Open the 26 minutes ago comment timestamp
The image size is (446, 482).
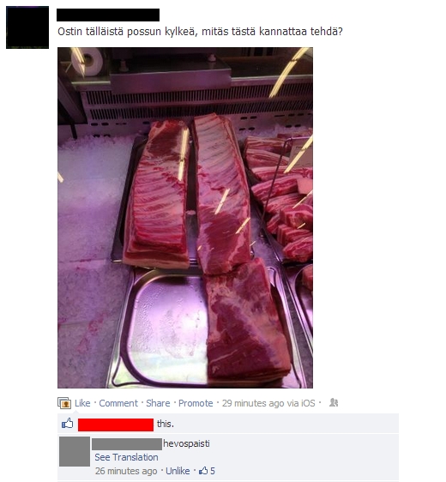[x=126, y=471]
